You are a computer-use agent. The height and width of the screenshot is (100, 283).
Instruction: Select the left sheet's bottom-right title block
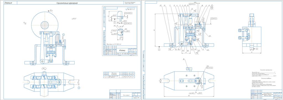(125, 94)
